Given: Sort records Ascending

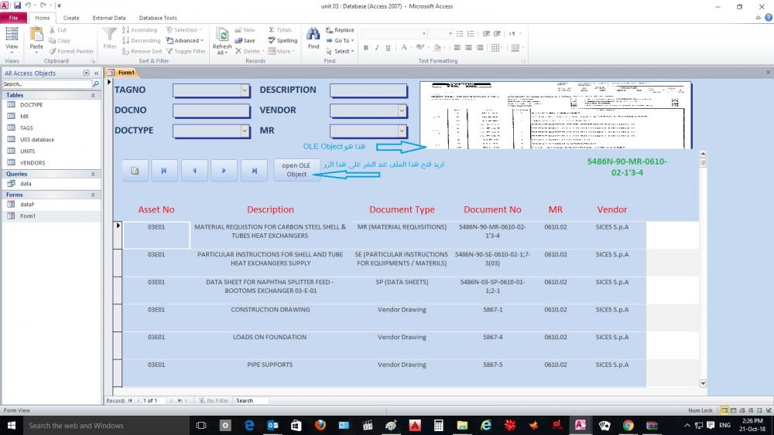Looking at the screenshot, I should click(x=139, y=30).
